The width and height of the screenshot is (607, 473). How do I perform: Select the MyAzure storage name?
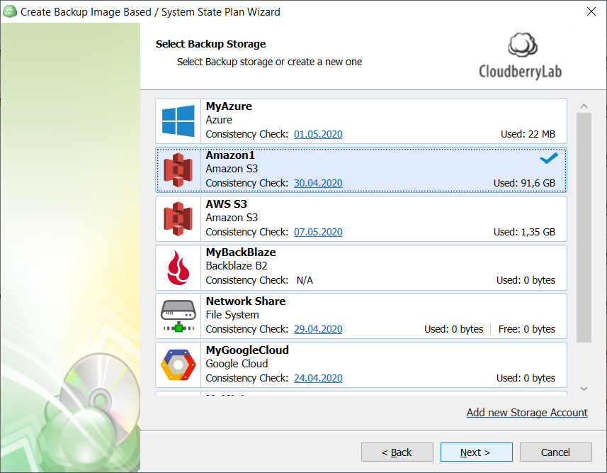[x=229, y=106]
